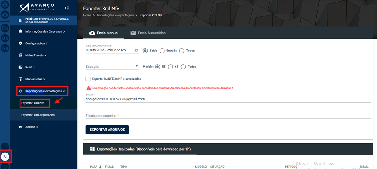Collapse the sidebar with the menu icon
The height and width of the screenshot is (169, 377).
(x=67, y=8)
